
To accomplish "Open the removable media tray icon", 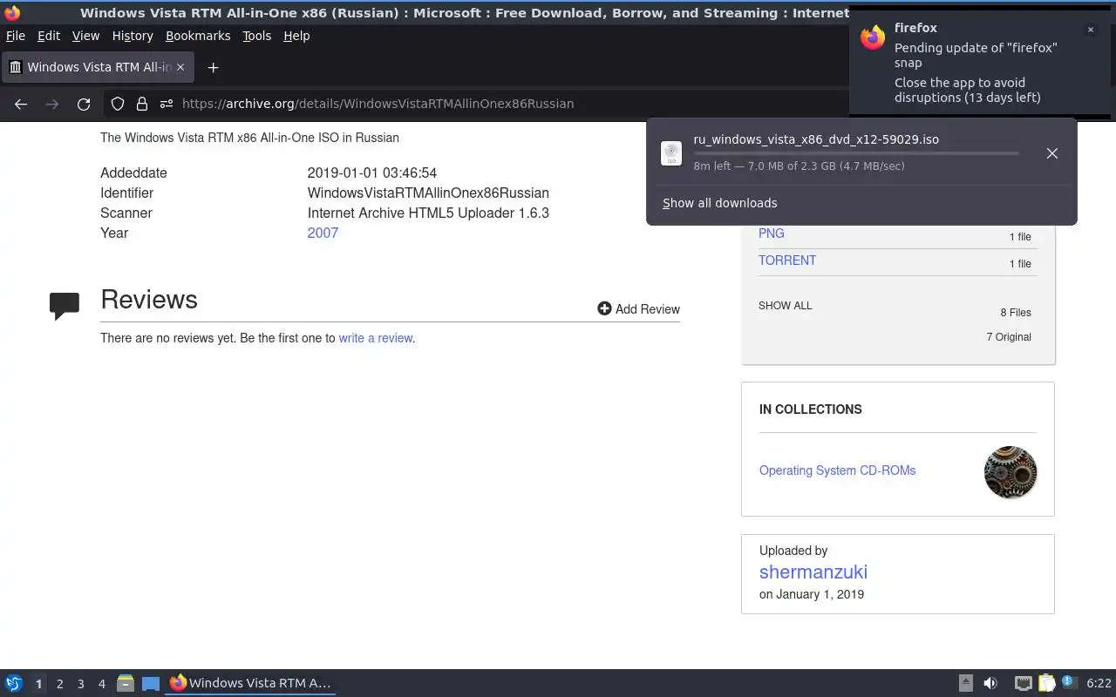I will click(966, 683).
